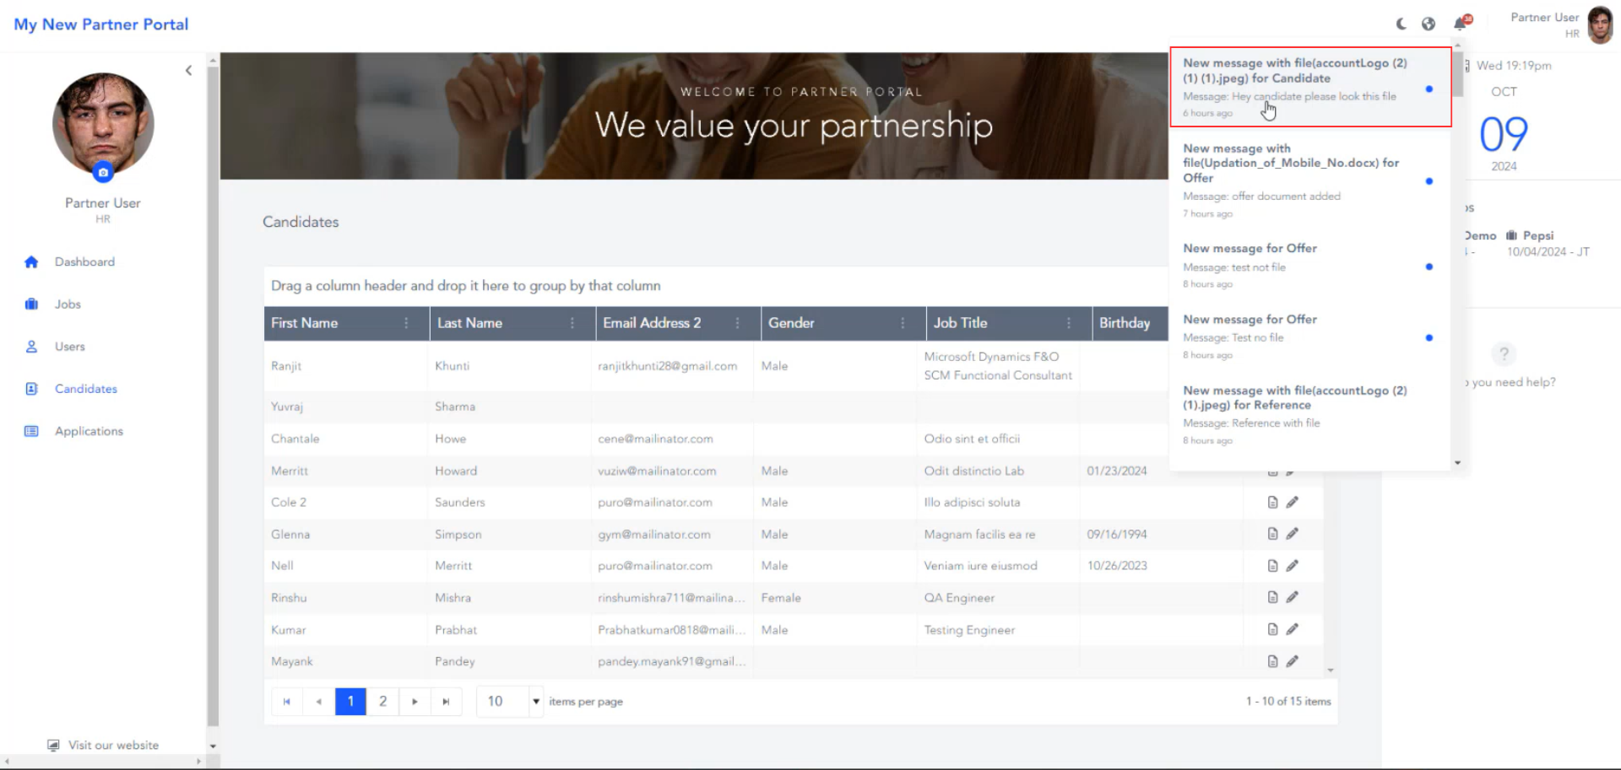
Task: View document for Kumar row
Action: [1272, 629]
